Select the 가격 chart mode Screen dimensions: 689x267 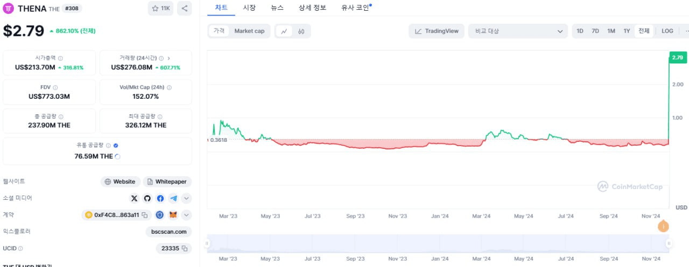[219, 31]
